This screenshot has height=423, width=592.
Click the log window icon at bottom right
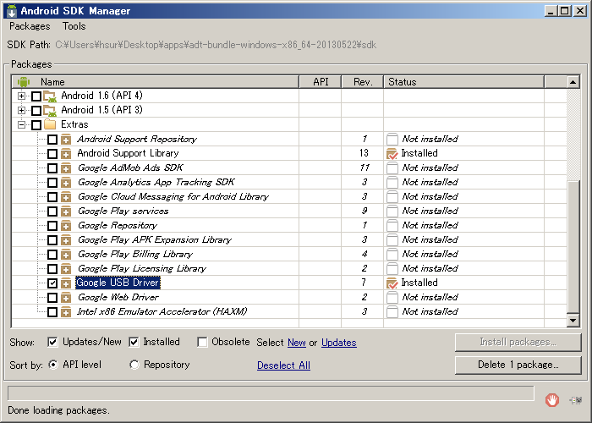click(575, 399)
